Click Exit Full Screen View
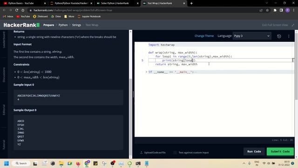The image size is (298, 168). [x=275, y=25]
